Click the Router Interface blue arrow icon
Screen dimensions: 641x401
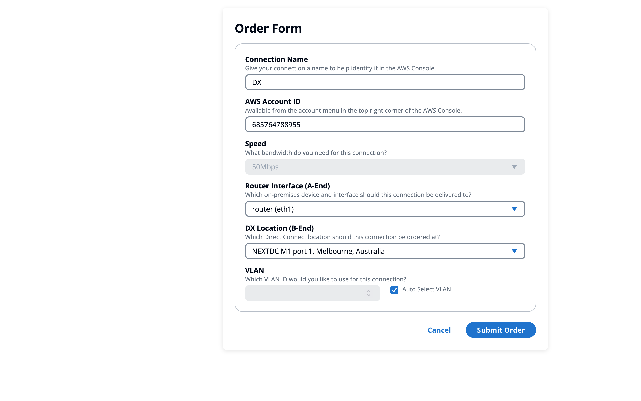pyautogui.click(x=514, y=209)
